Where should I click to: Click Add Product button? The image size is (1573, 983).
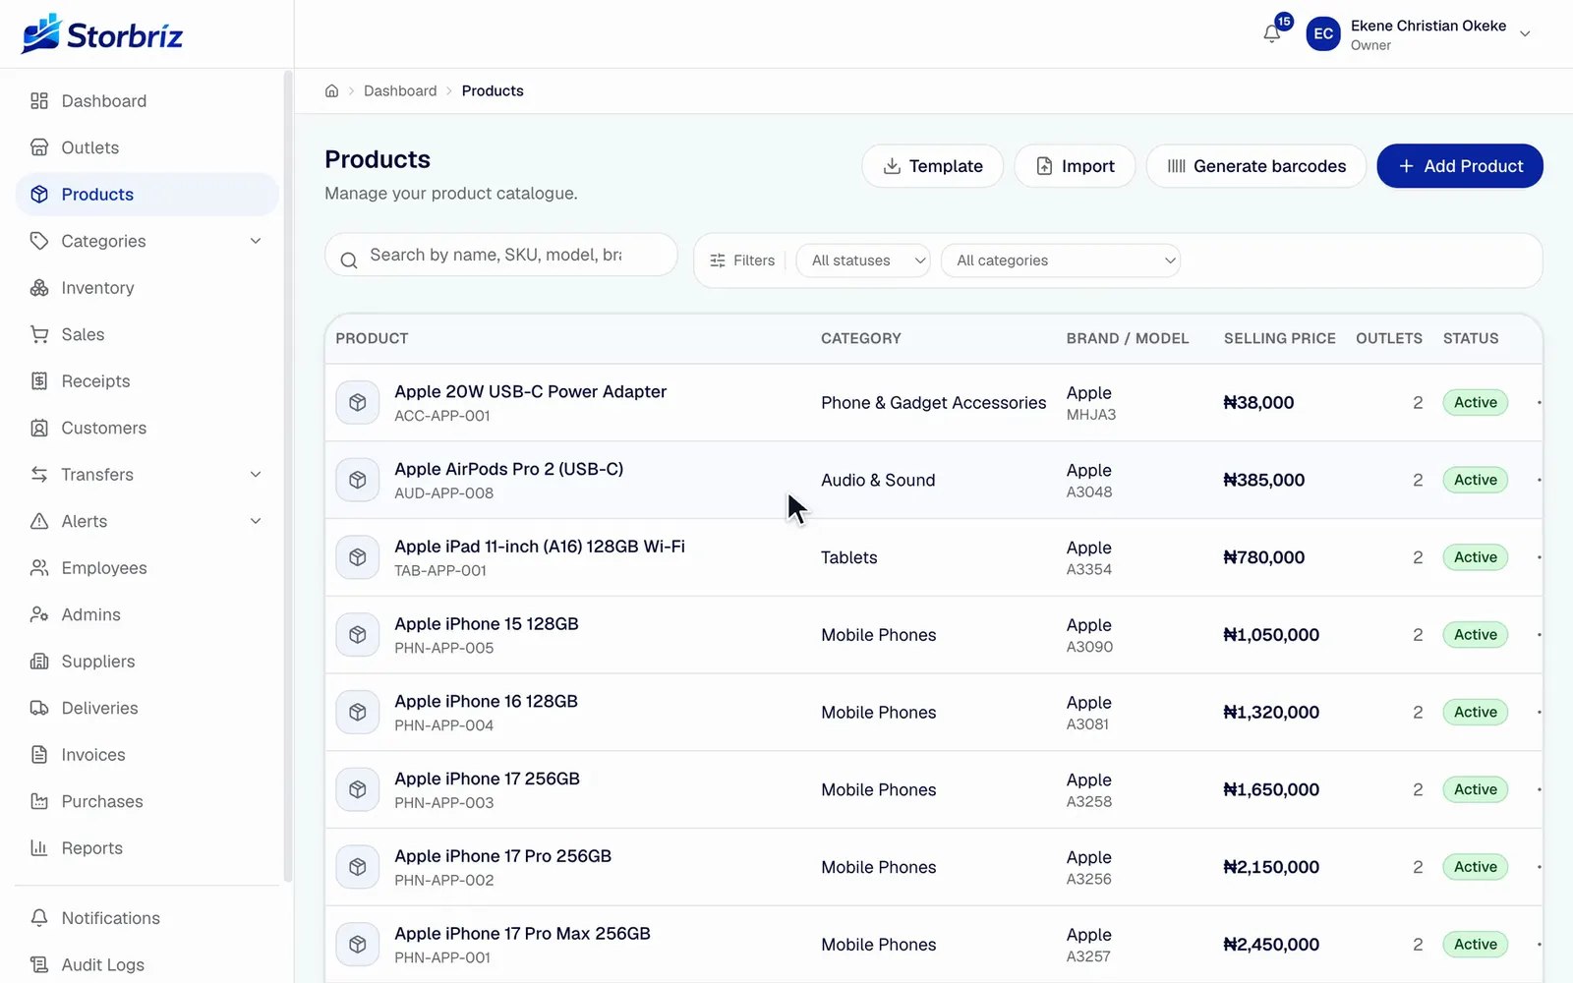[1460, 166]
